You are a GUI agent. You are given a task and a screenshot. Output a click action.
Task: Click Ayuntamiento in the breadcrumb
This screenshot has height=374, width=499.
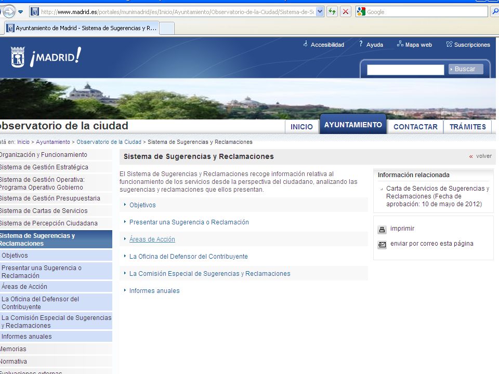pos(53,142)
